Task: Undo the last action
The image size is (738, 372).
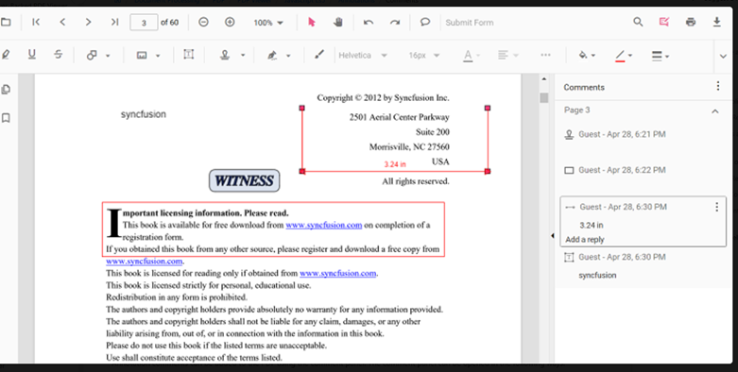Action: point(369,22)
